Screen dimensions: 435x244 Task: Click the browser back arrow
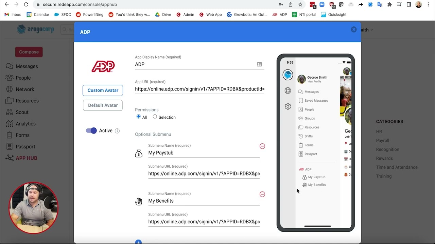(7, 4)
